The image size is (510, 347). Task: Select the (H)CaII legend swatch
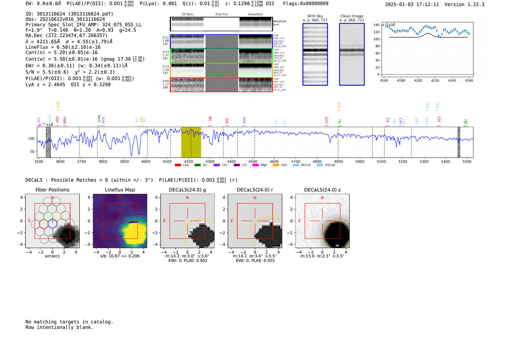tap(320, 165)
